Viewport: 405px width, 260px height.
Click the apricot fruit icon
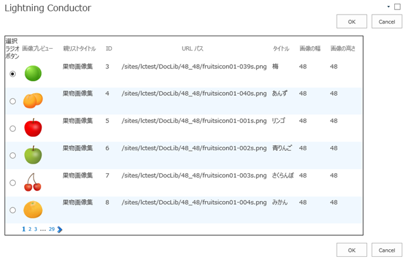click(x=33, y=100)
